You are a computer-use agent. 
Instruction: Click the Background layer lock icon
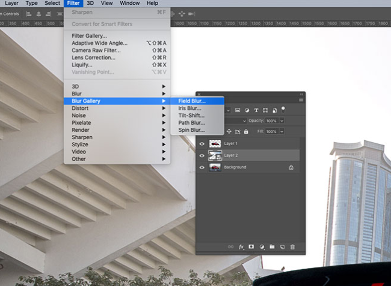pyautogui.click(x=291, y=167)
